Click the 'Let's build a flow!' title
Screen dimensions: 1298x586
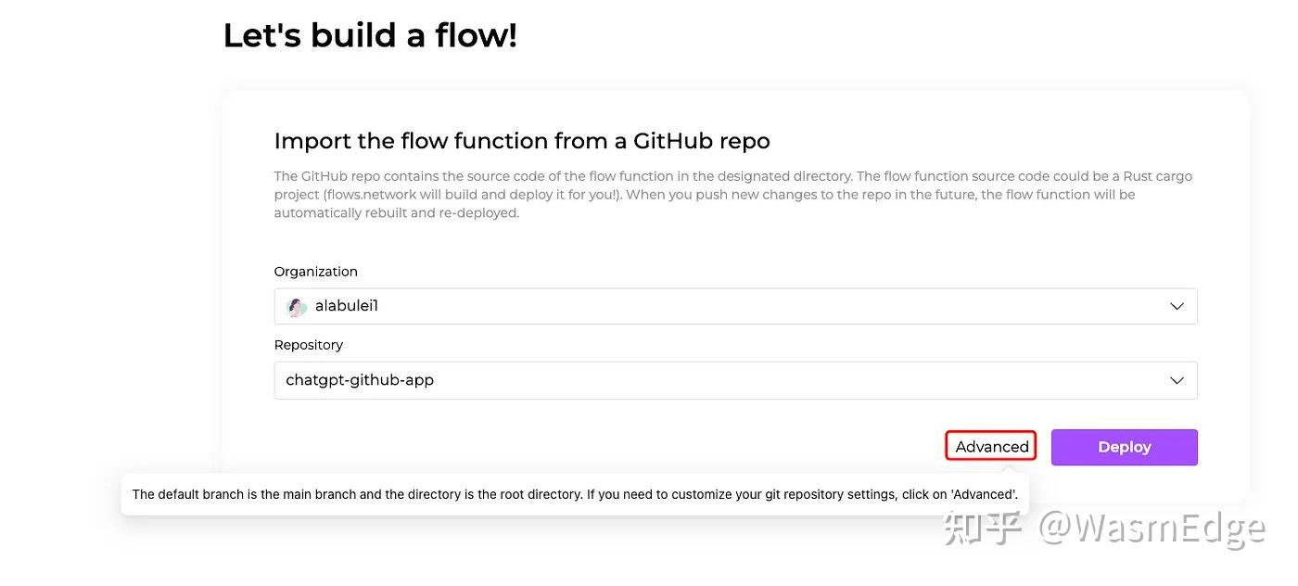click(370, 35)
